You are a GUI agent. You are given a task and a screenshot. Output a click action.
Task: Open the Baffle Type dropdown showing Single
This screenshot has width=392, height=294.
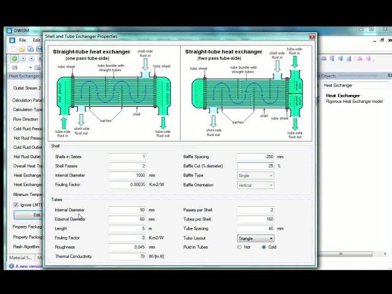(x=255, y=176)
